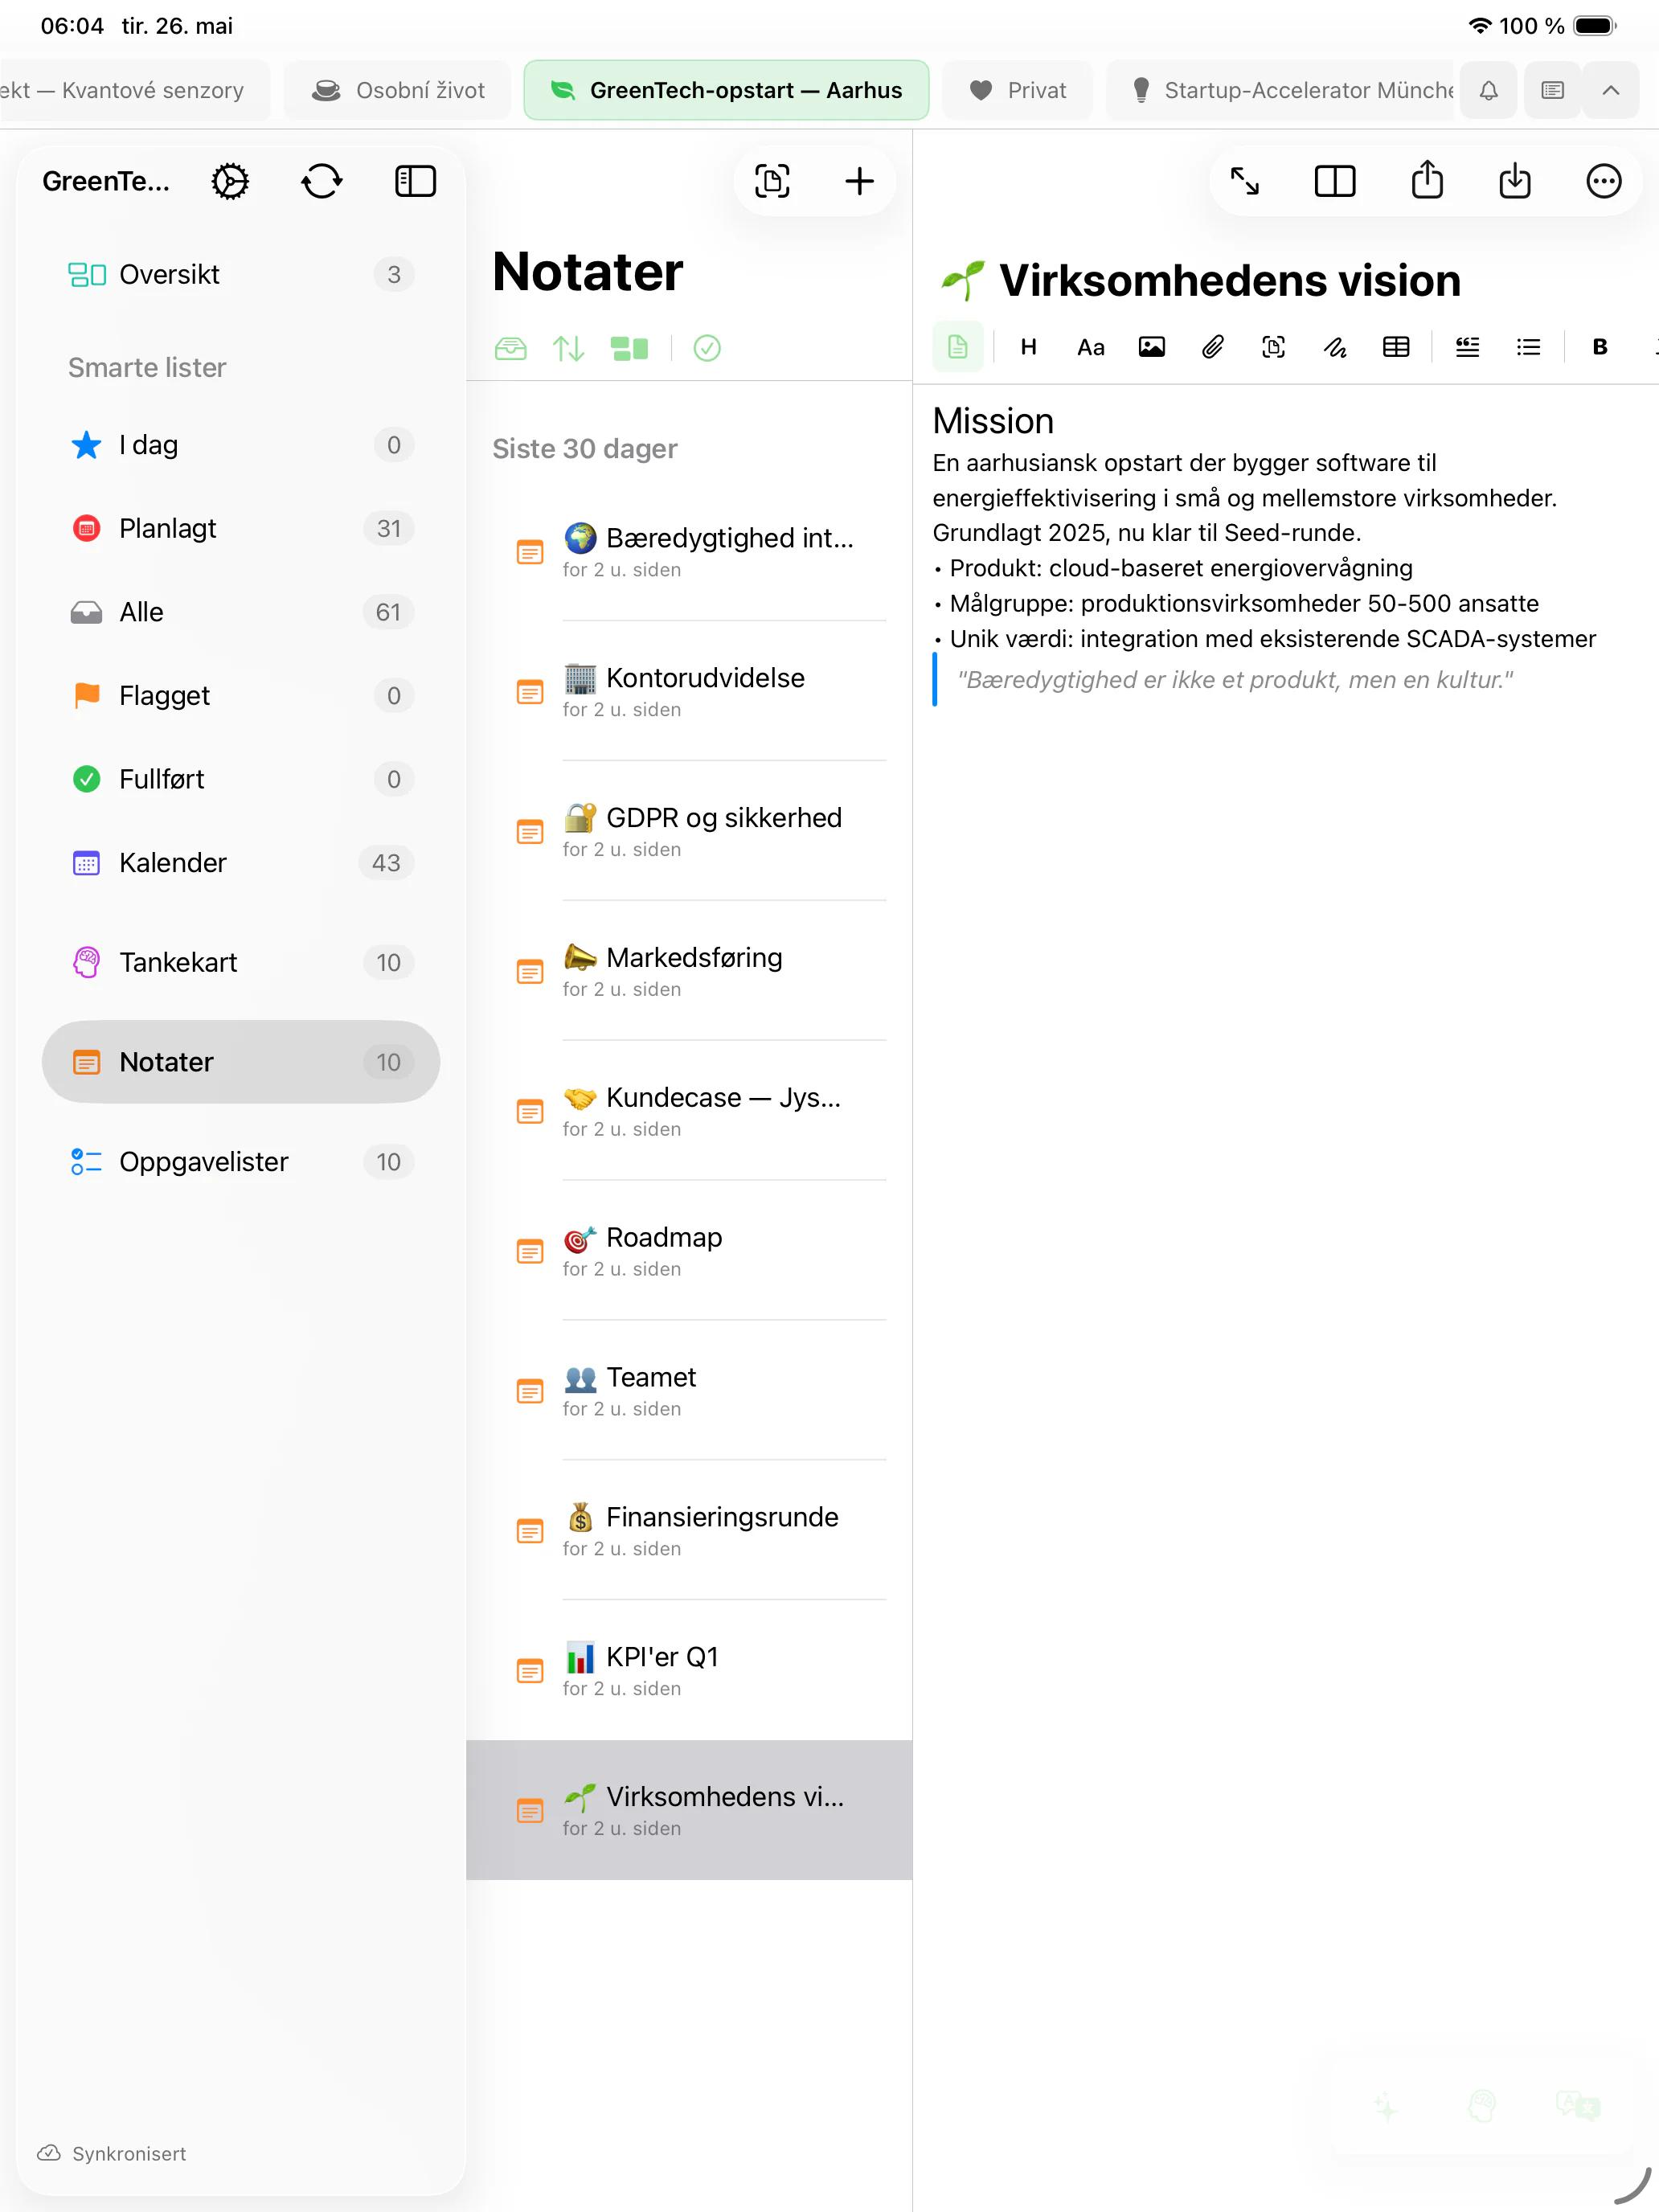The width and height of the screenshot is (1659, 2212).
Task: Tap the import/download tray icon
Action: click(1515, 180)
